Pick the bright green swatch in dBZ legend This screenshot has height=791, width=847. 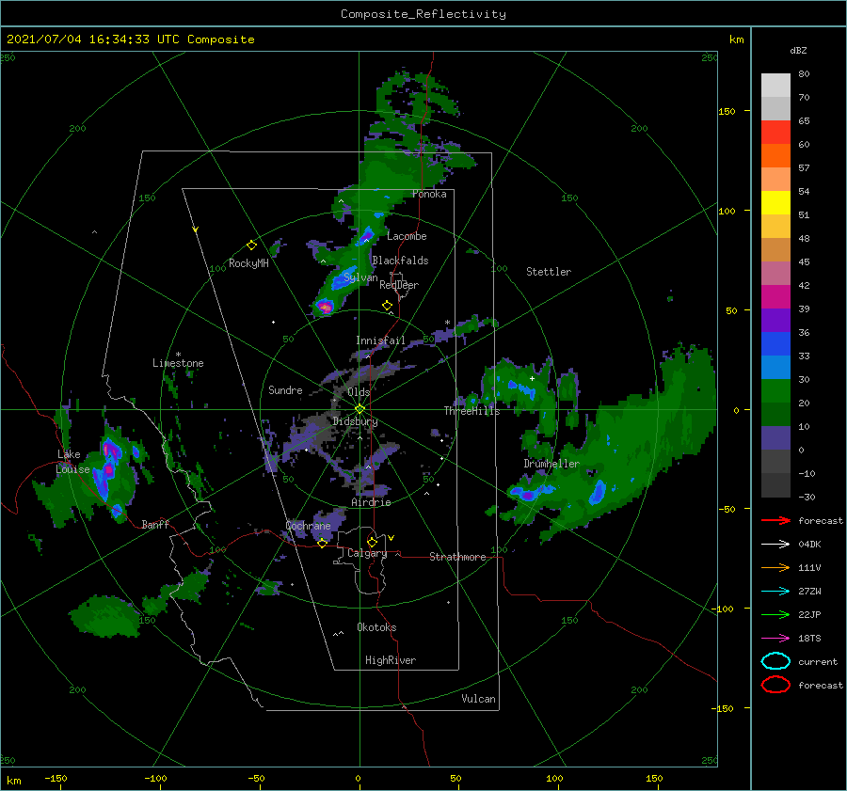click(775, 390)
